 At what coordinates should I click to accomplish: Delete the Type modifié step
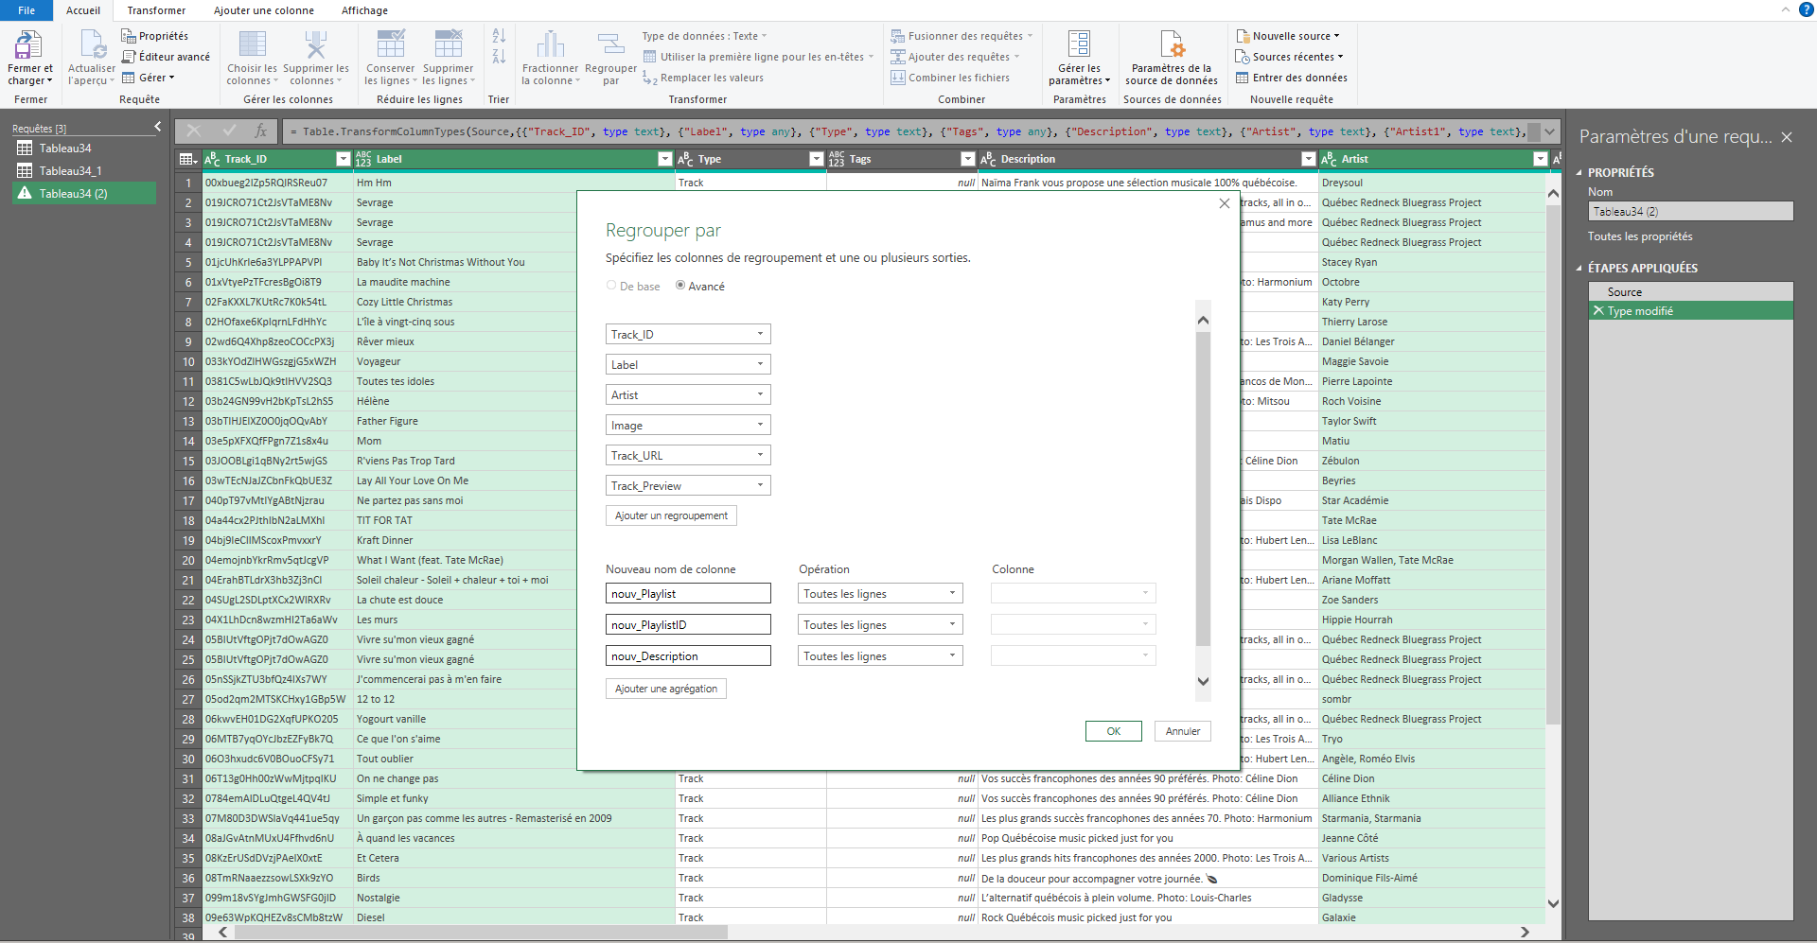pyautogui.click(x=1598, y=310)
